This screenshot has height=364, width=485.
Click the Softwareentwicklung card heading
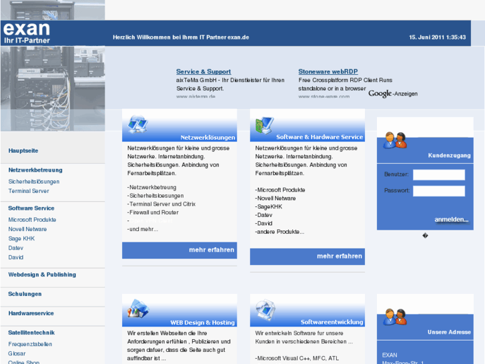click(332, 322)
